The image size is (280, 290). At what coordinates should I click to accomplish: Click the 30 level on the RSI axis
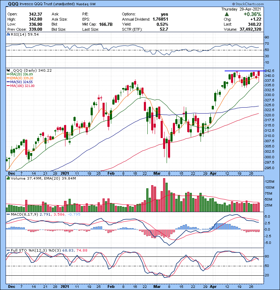point(267,56)
